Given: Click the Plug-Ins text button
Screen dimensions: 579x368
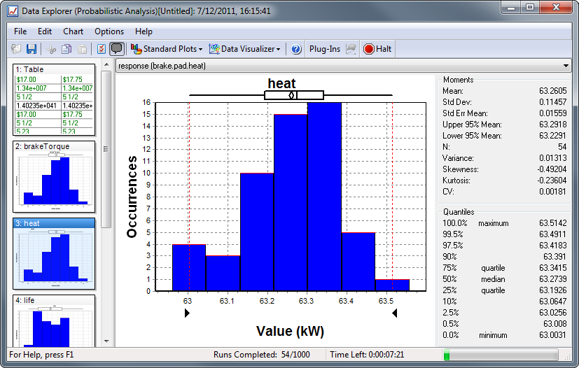Looking at the screenshot, I should click(x=325, y=49).
